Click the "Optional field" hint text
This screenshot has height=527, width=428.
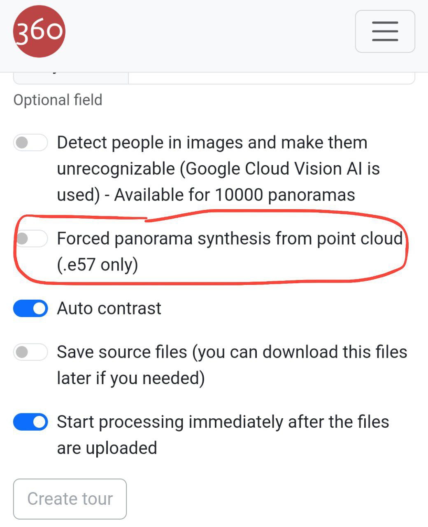tap(58, 100)
